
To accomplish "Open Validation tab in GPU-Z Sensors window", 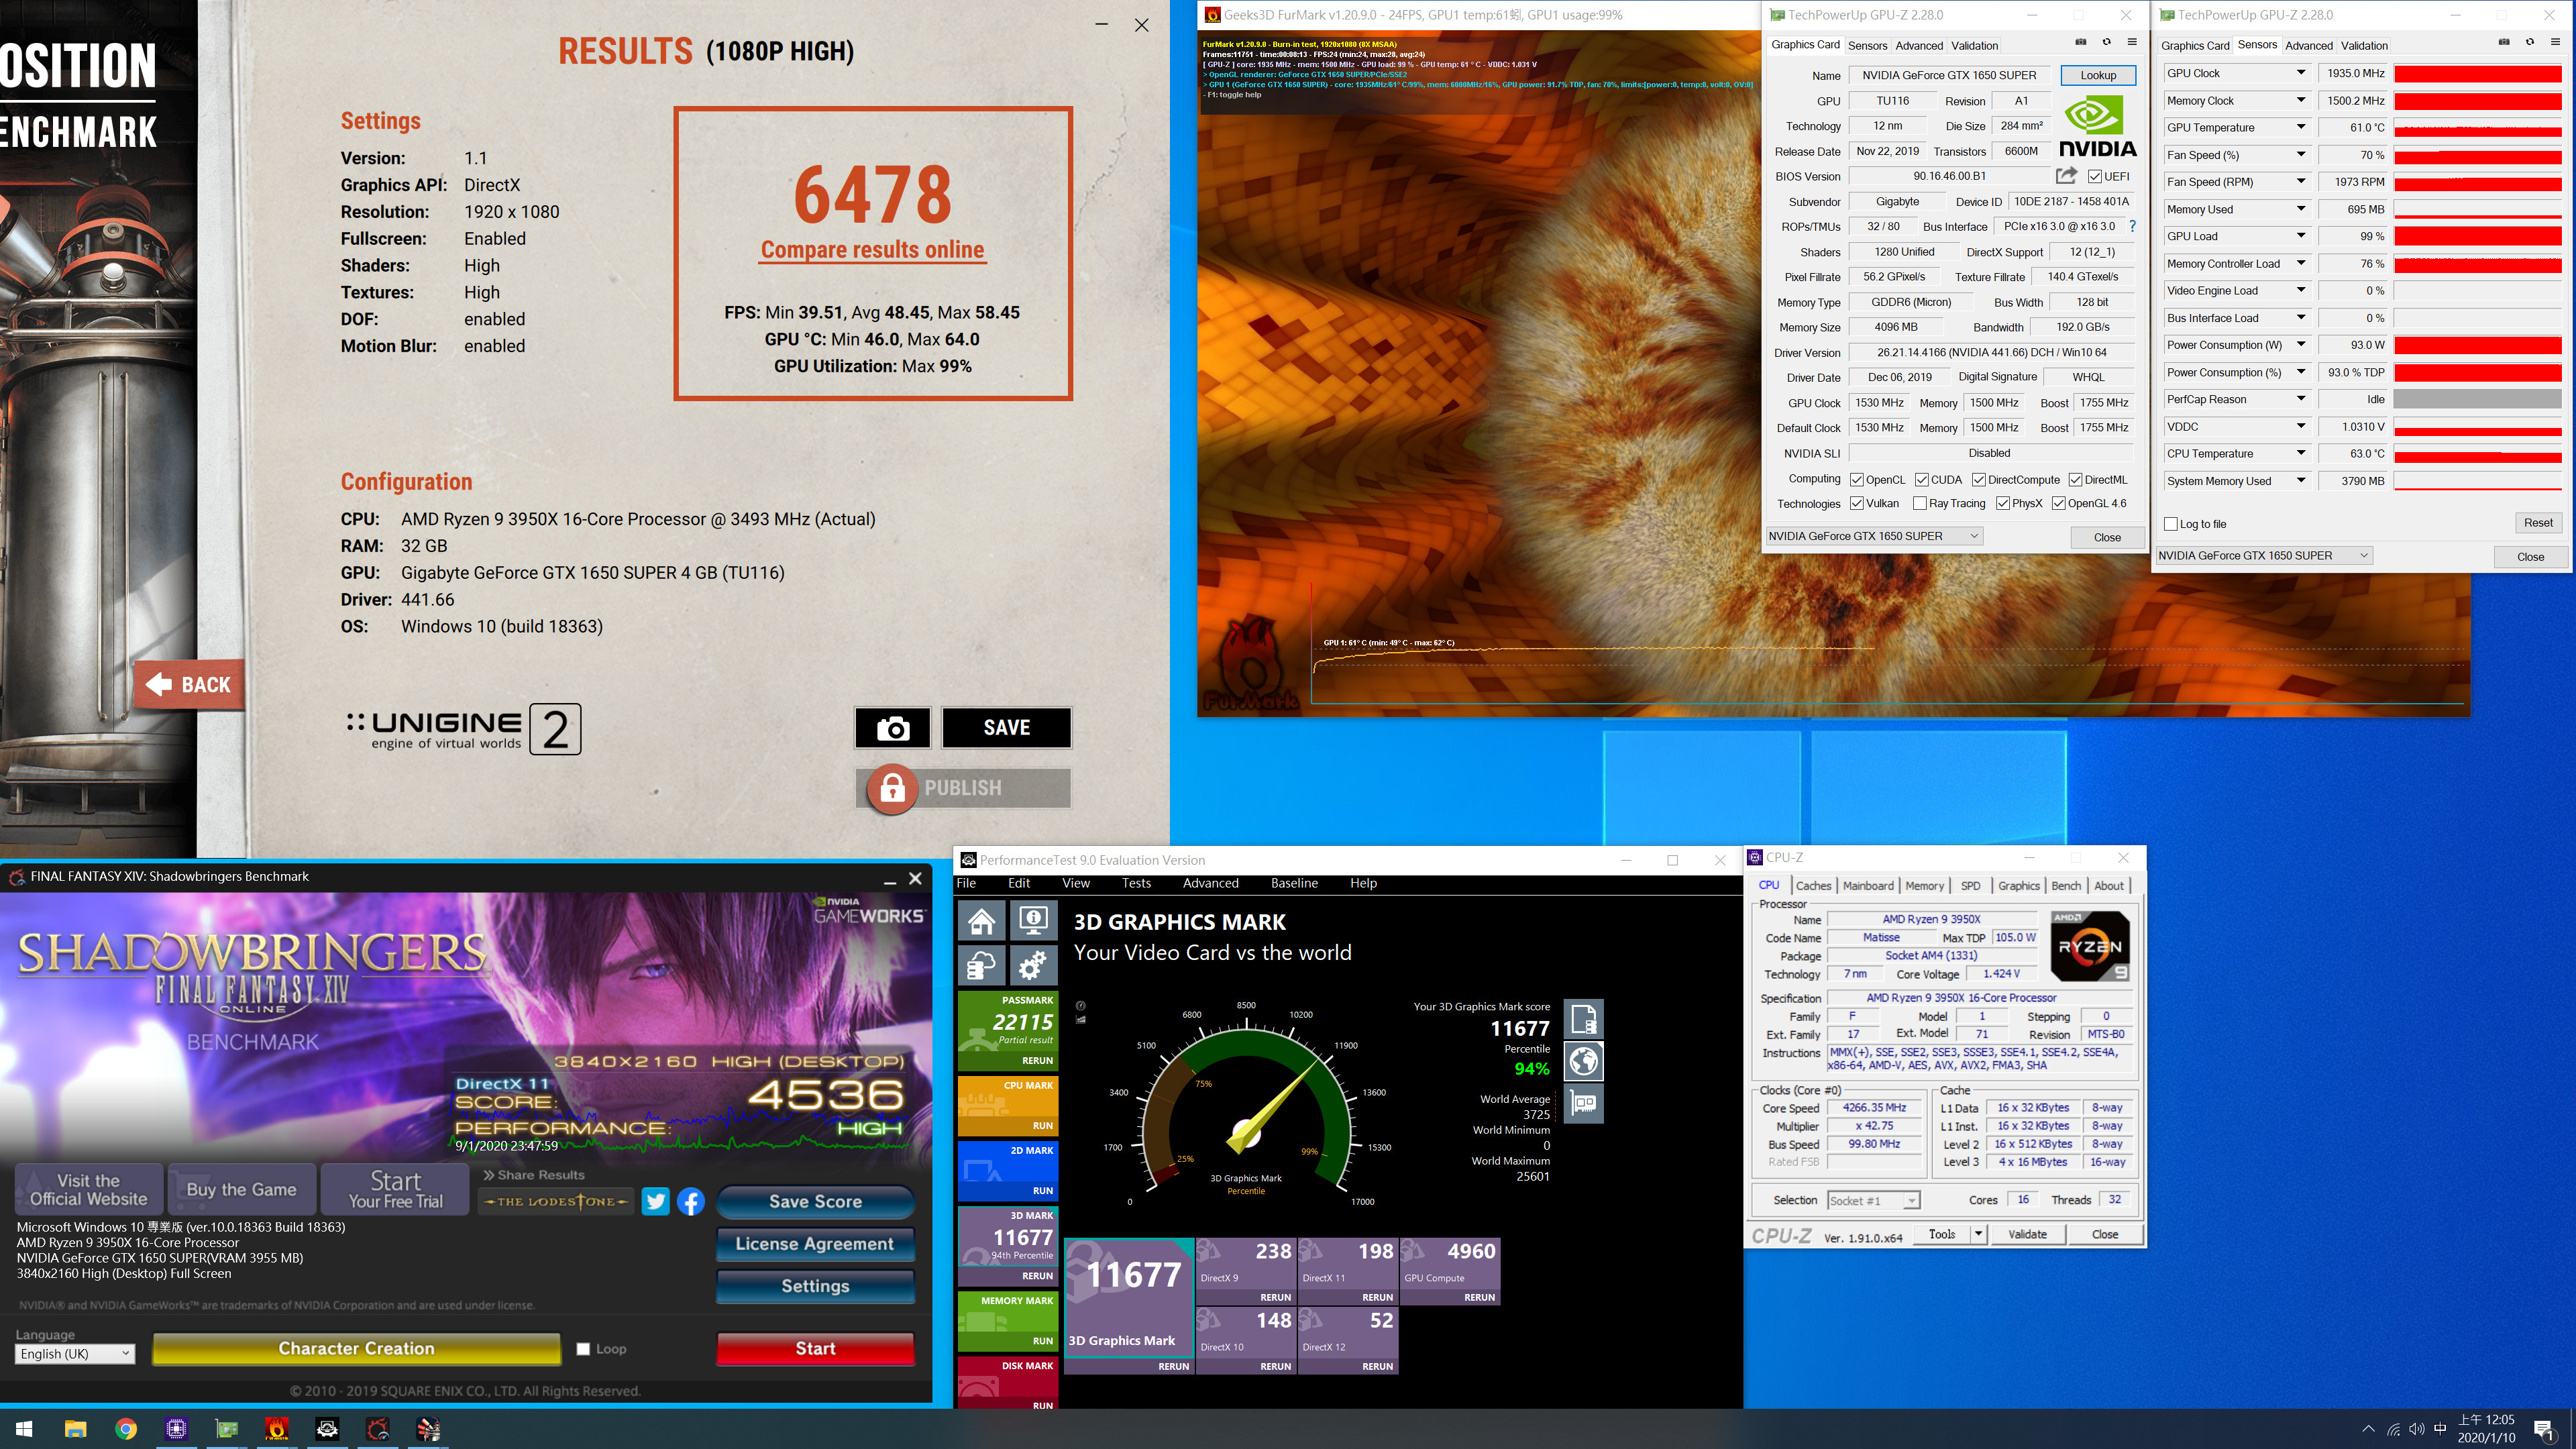I will tap(2364, 46).
